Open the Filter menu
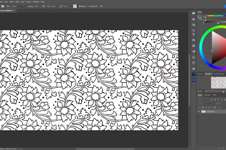Image resolution: width=226 pixels, height=150 pixels. coord(17,2)
